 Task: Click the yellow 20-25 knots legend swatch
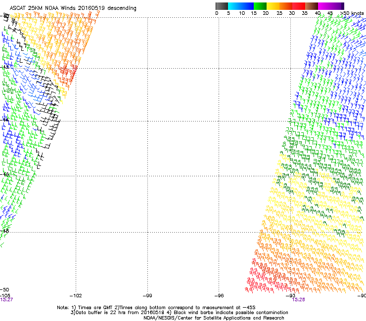pos(273,6)
